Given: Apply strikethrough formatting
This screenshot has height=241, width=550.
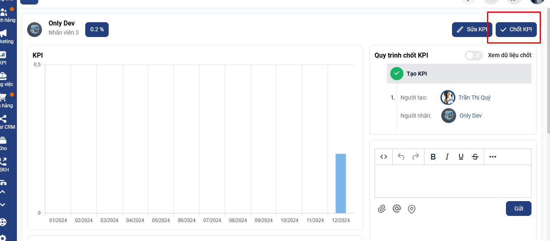Looking at the screenshot, I should (475, 157).
